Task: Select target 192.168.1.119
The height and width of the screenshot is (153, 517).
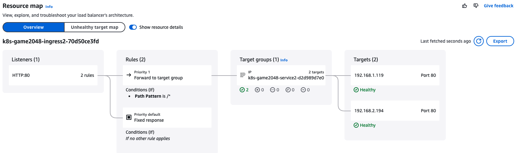Action: [x=395, y=75]
